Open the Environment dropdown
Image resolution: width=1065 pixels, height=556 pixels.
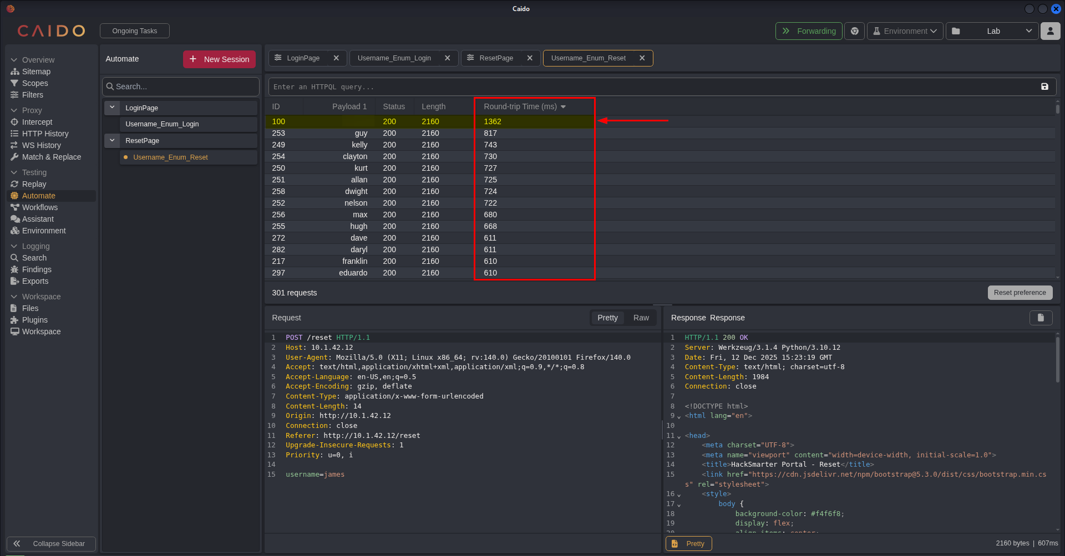click(x=905, y=31)
